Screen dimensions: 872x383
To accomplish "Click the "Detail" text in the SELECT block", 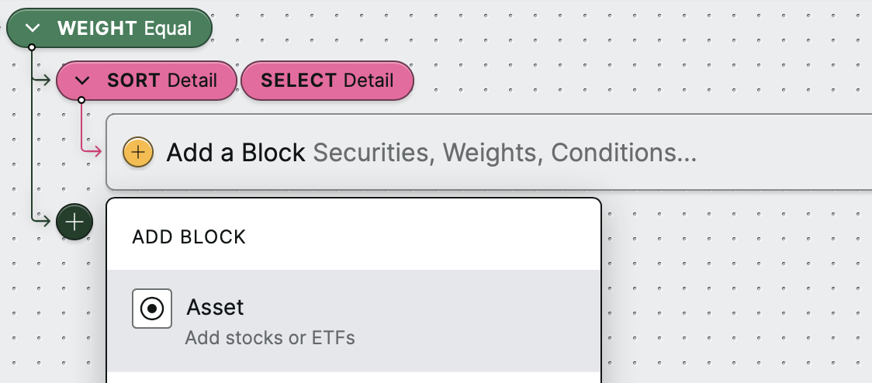I will pos(369,81).
